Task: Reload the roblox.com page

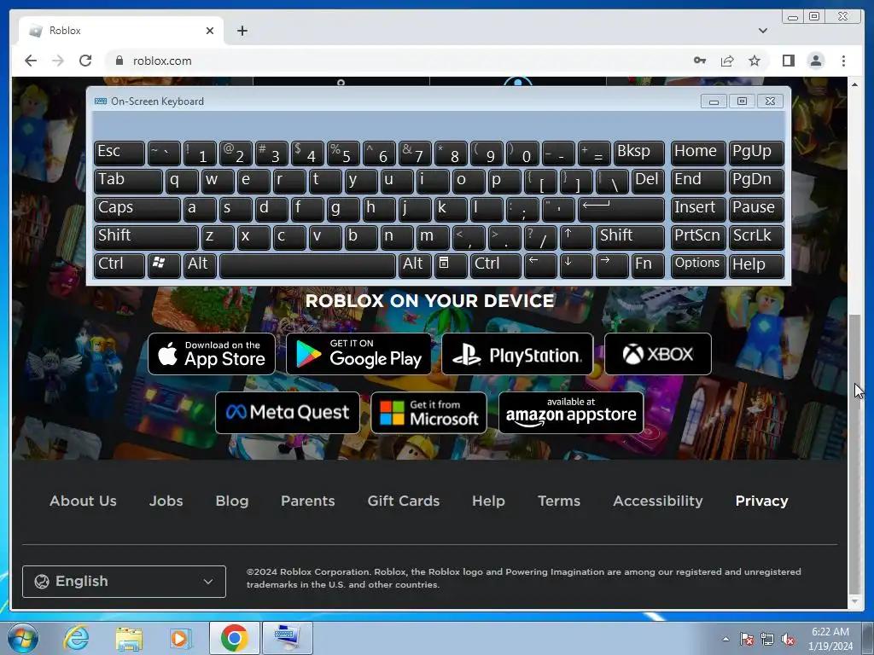Action: [85, 61]
